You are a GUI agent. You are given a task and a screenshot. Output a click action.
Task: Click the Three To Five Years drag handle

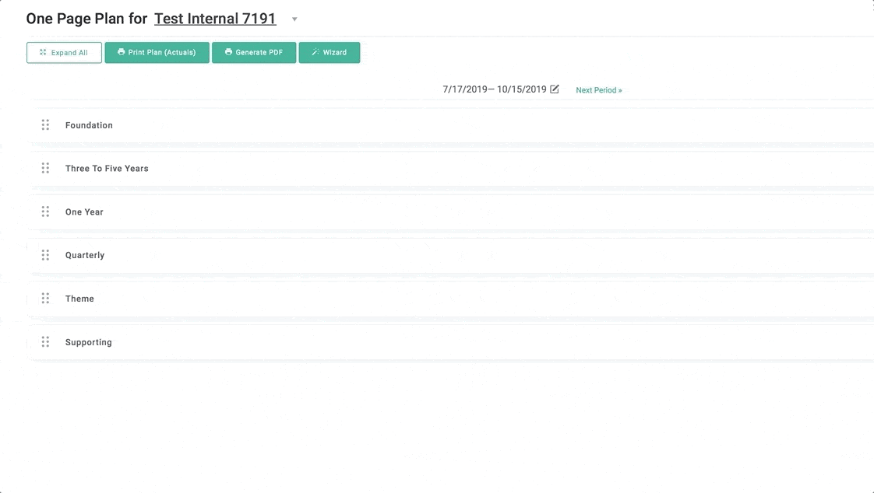click(45, 168)
